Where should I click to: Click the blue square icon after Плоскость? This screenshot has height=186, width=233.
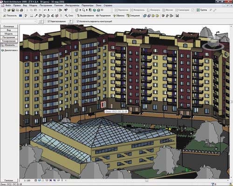click(21, 16)
